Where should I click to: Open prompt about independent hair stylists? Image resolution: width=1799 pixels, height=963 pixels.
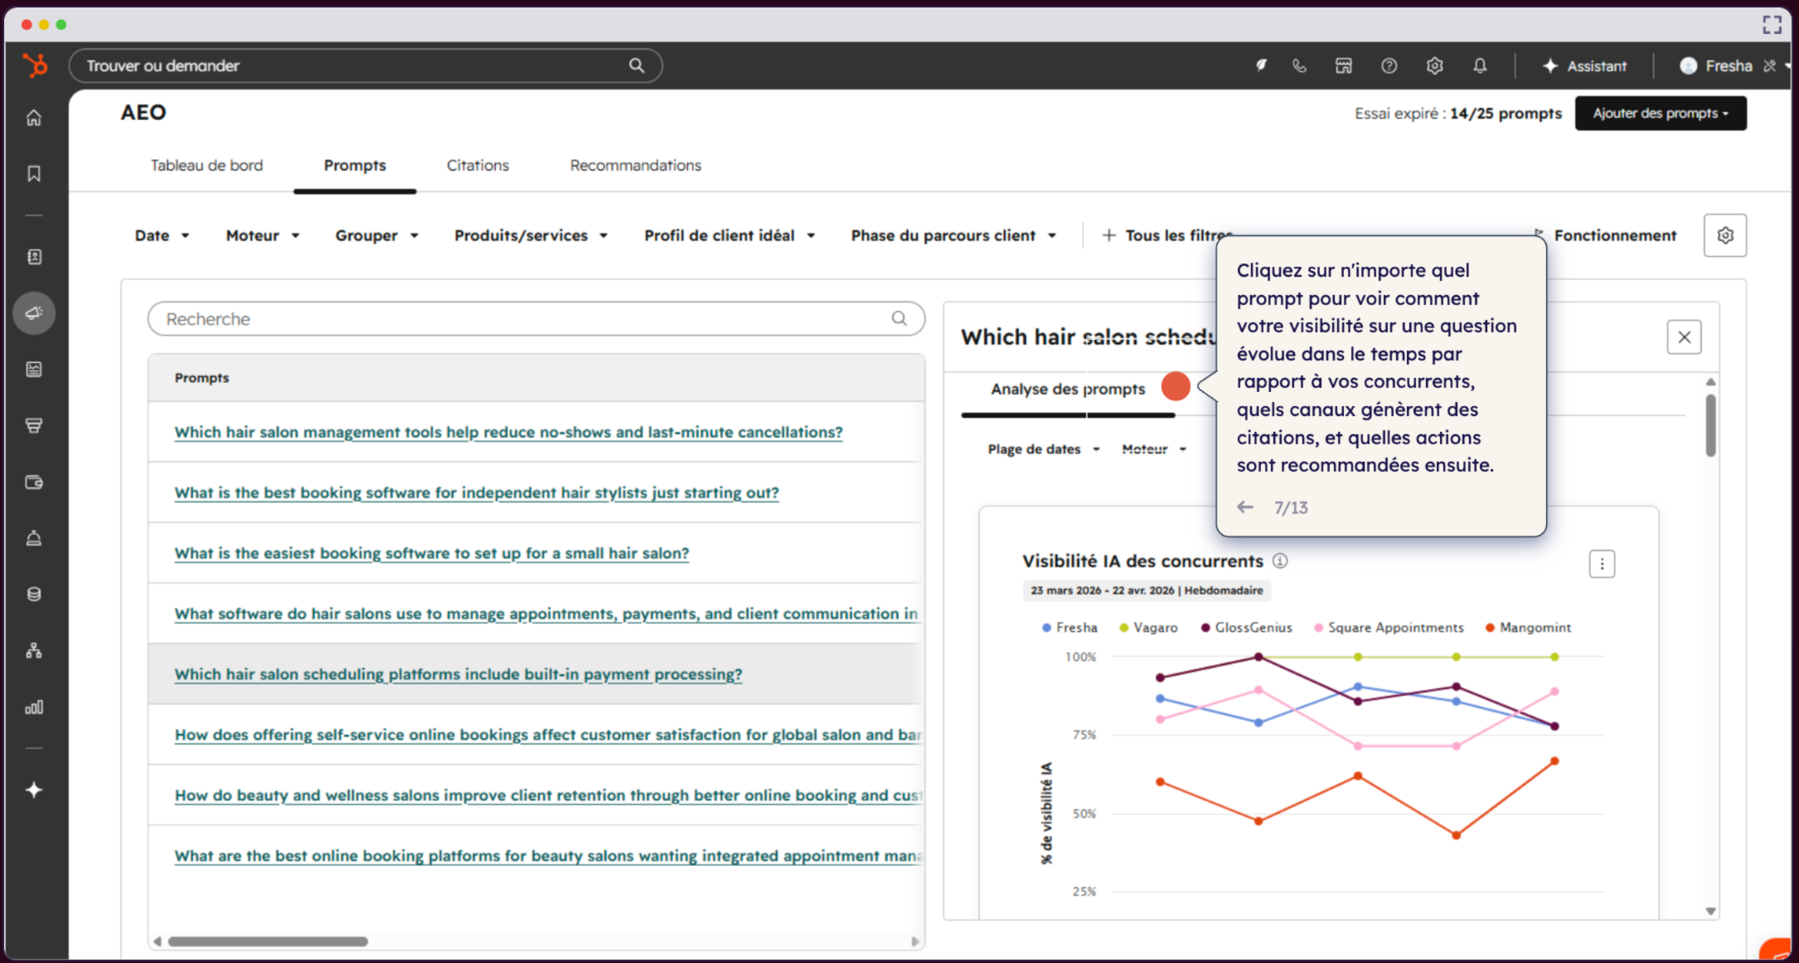coord(477,492)
